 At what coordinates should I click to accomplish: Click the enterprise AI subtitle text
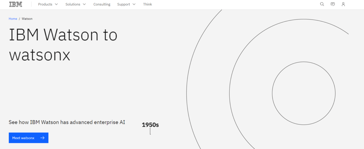click(x=67, y=122)
